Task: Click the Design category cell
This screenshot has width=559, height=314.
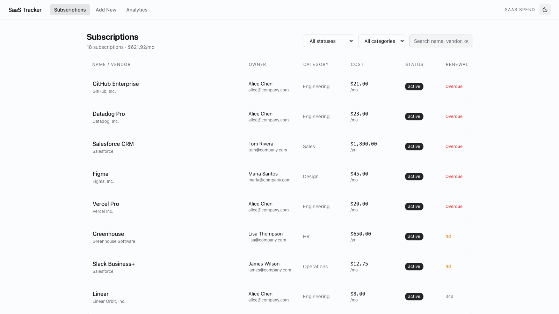Action: tap(311, 177)
